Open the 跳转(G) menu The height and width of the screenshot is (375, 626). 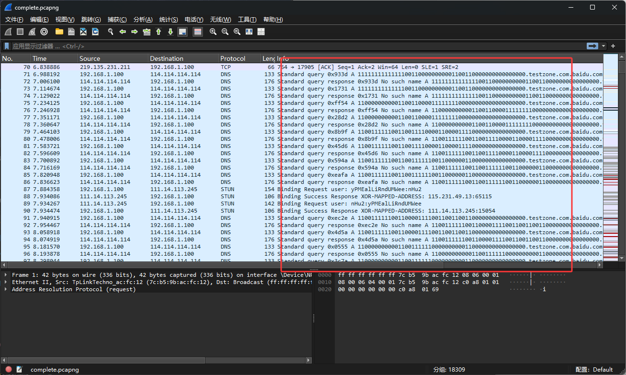91,20
